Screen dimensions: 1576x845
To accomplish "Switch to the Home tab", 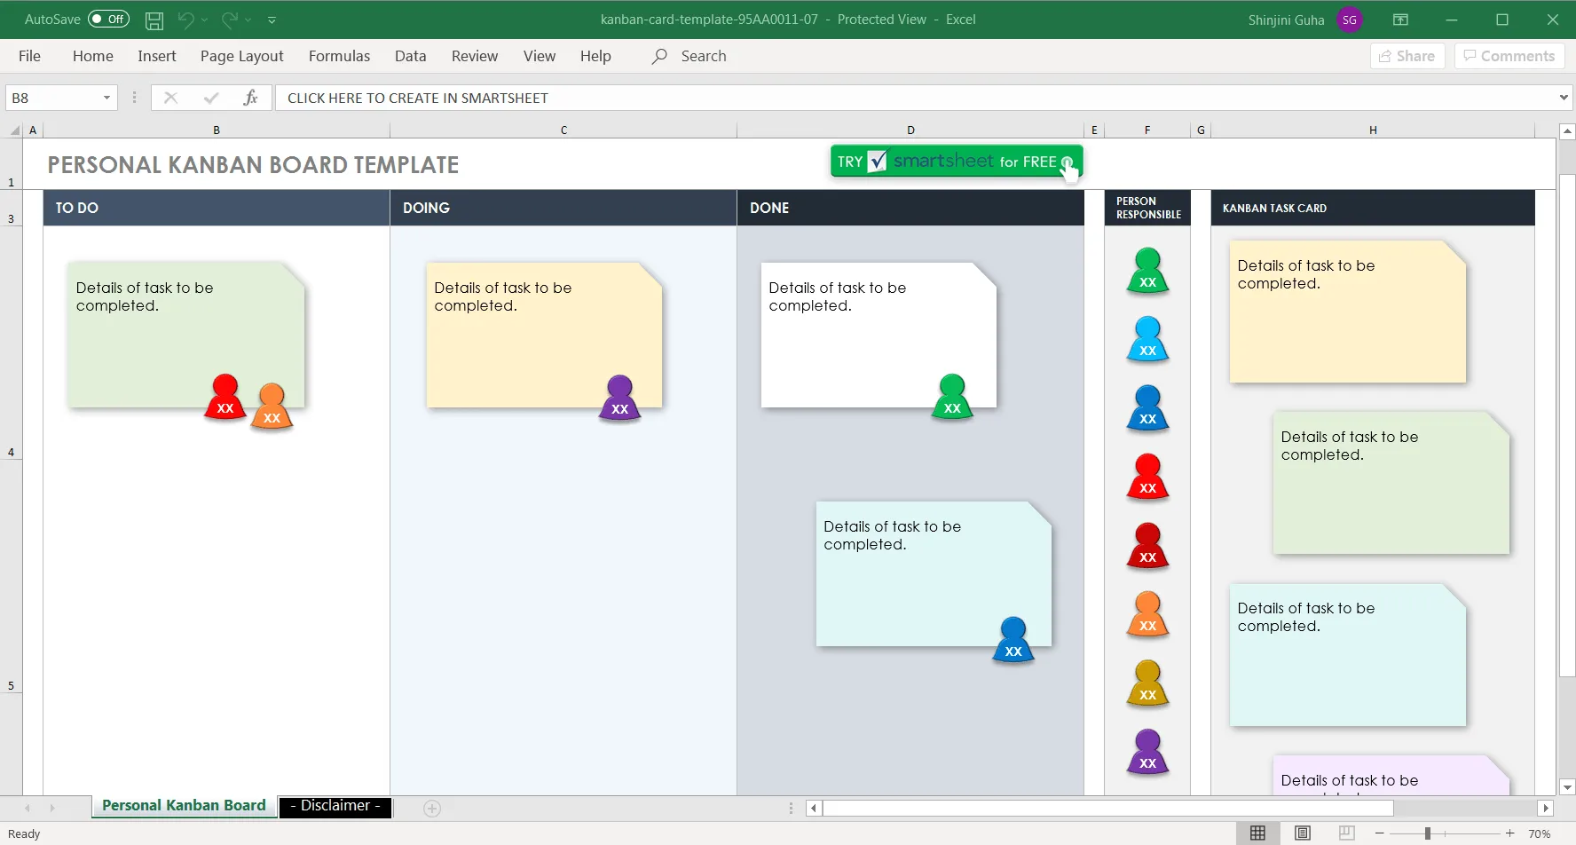I will [x=93, y=56].
